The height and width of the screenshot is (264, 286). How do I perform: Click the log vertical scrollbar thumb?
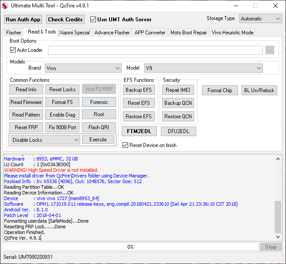pos(278,217)
